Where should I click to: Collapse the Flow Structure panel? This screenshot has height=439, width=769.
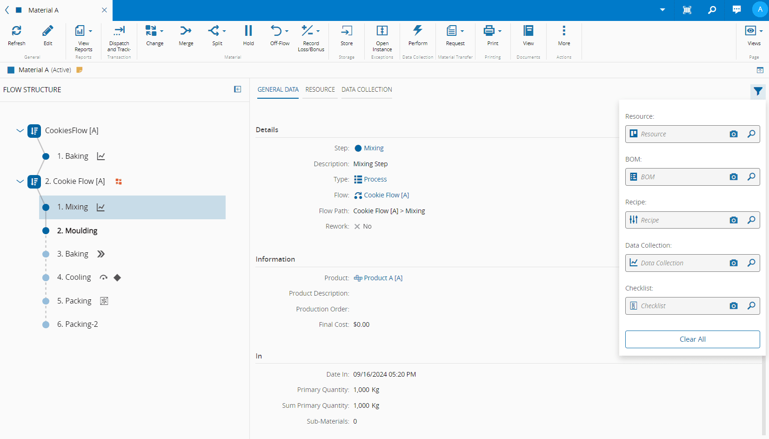[x=238, y=89]
